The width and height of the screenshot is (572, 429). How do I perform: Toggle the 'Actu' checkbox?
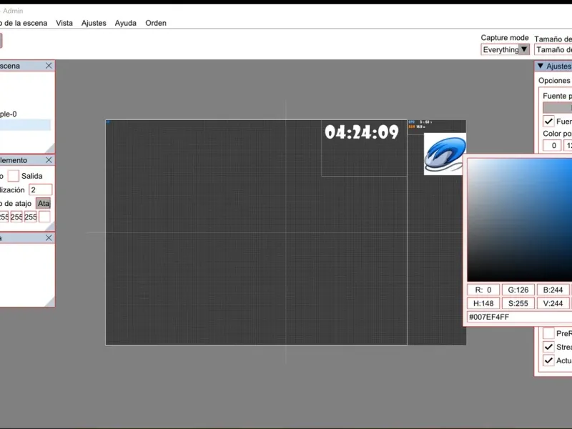(x=548, y=360)
